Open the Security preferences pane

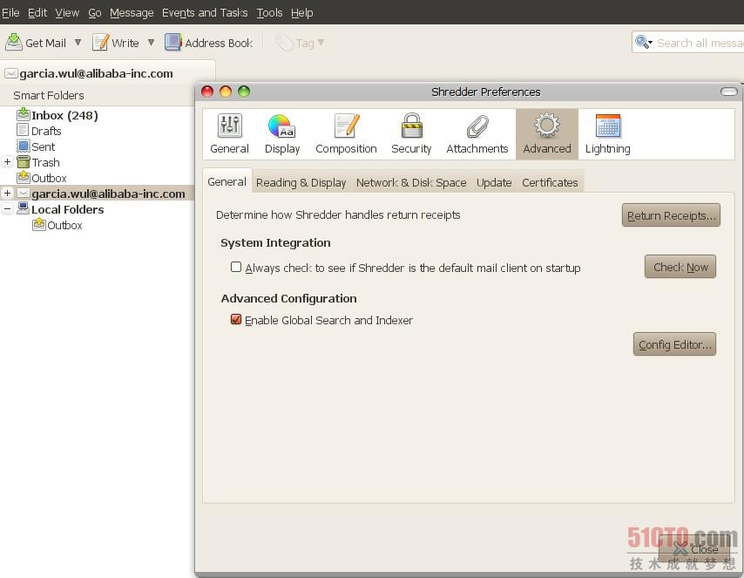[x=411, y=134]
